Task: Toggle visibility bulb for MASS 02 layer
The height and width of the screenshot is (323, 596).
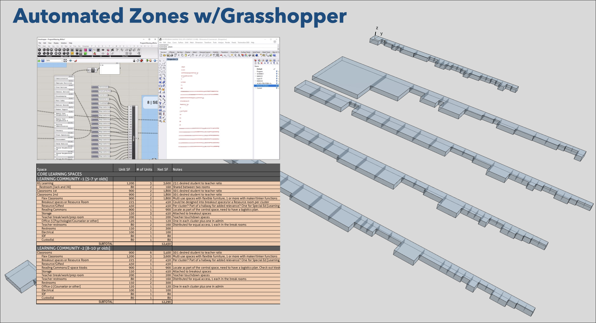Action: tap(277, 81)
